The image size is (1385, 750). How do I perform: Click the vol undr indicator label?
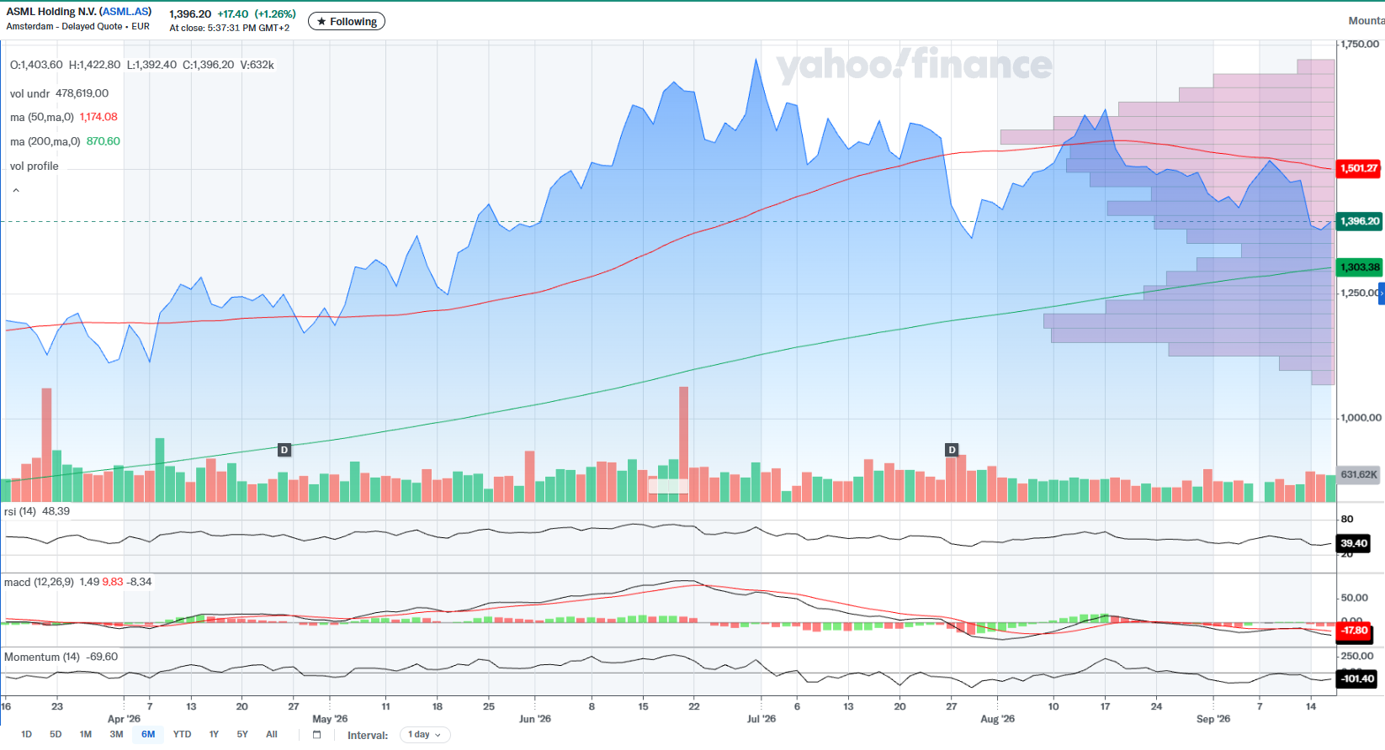point(30,93)
